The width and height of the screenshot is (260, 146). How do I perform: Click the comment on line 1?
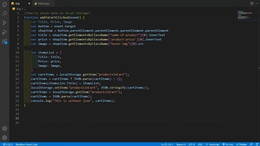tap(57, 13)
